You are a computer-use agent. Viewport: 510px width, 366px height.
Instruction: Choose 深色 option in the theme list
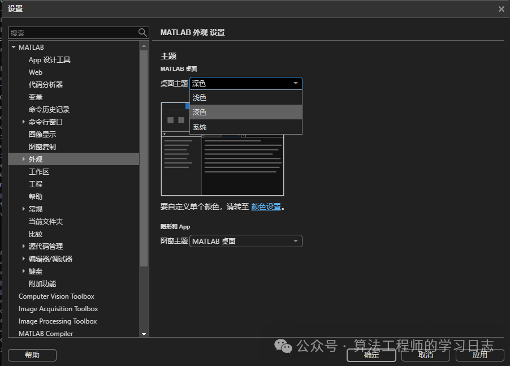[246, 112]
